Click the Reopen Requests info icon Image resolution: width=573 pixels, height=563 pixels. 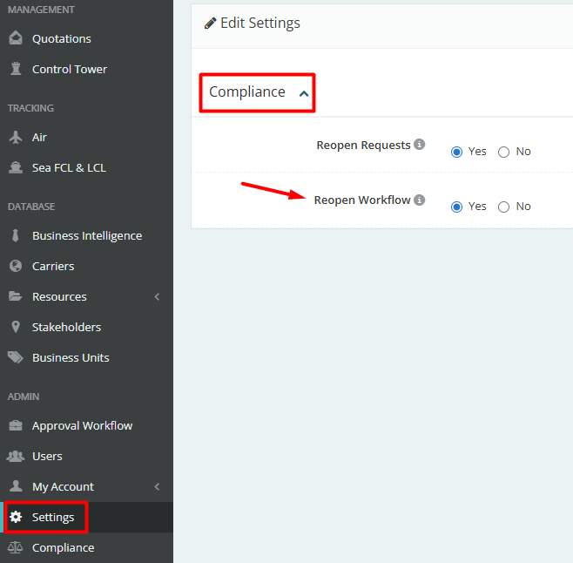[419, 145]
